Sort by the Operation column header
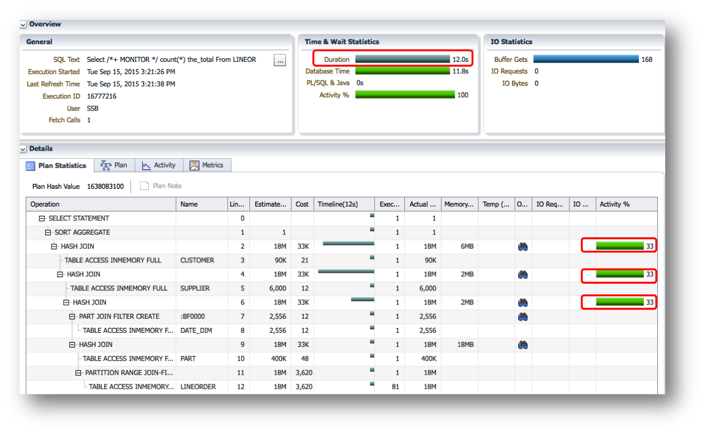The width and height of the screenshot is (705, 434). point(101,204)
